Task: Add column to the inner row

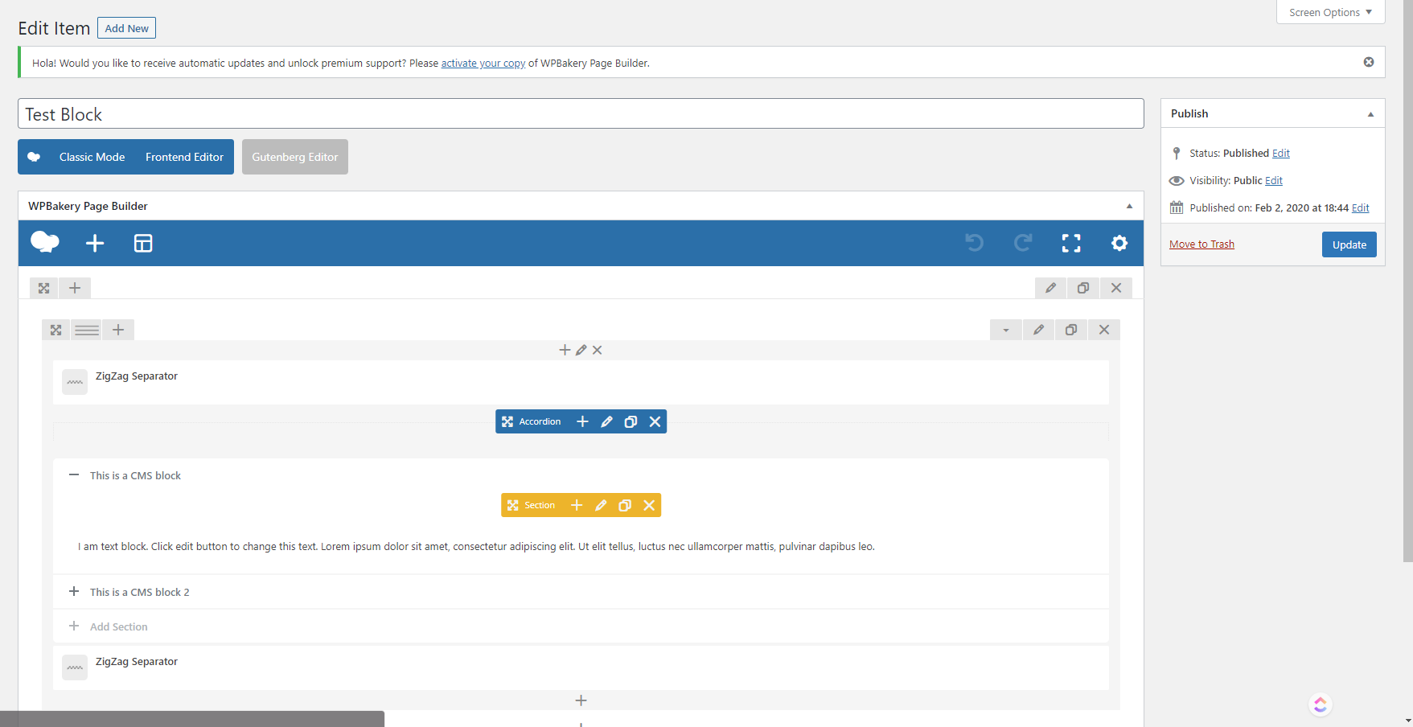Action: (x=118, y=330)
